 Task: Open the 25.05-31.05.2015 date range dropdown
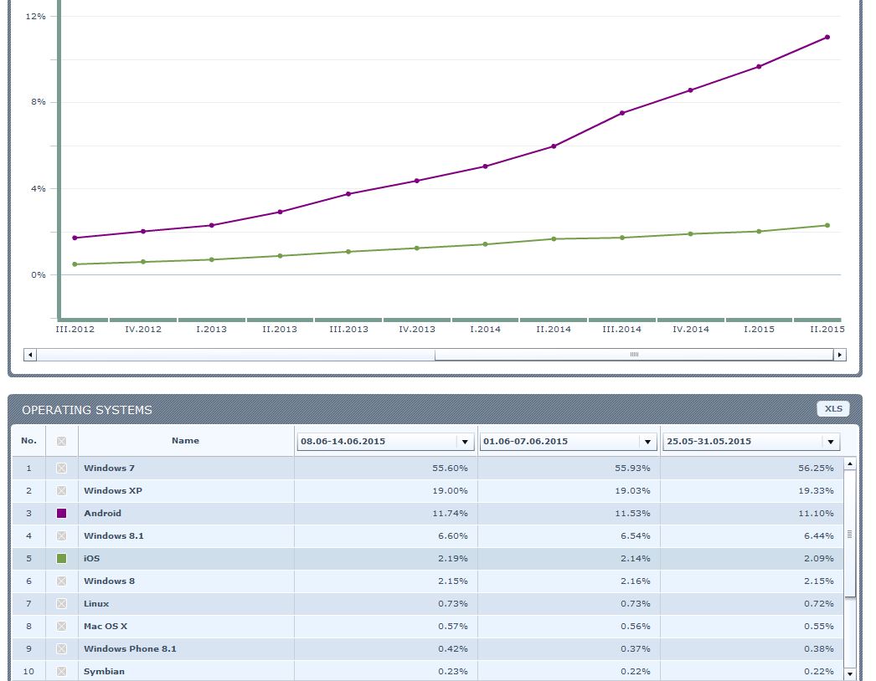829,441
